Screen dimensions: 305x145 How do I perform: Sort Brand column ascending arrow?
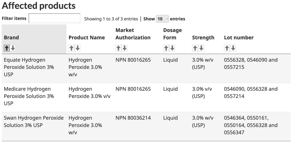tap(7, 48)
